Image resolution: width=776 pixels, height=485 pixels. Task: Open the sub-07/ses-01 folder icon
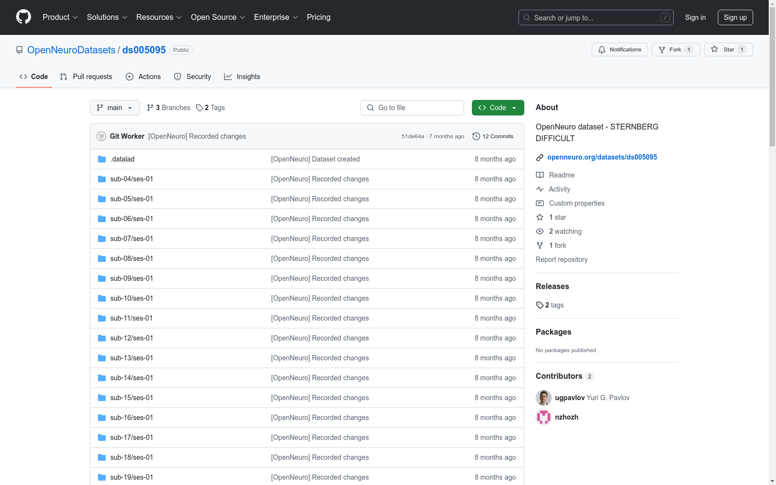click(102, 239)
